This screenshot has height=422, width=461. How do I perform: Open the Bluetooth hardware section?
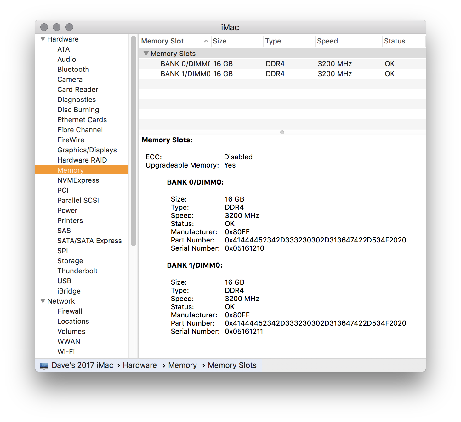(x=73, y=69)
